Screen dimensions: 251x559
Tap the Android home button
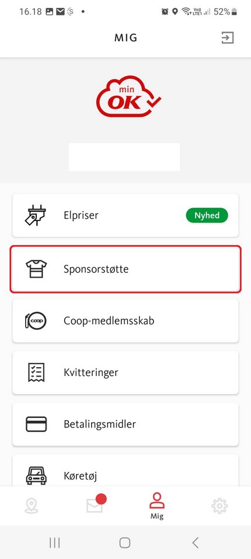tap(124, 543)
